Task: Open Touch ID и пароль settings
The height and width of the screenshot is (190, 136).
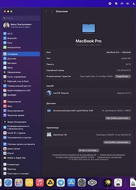Action: pos(21,133)
